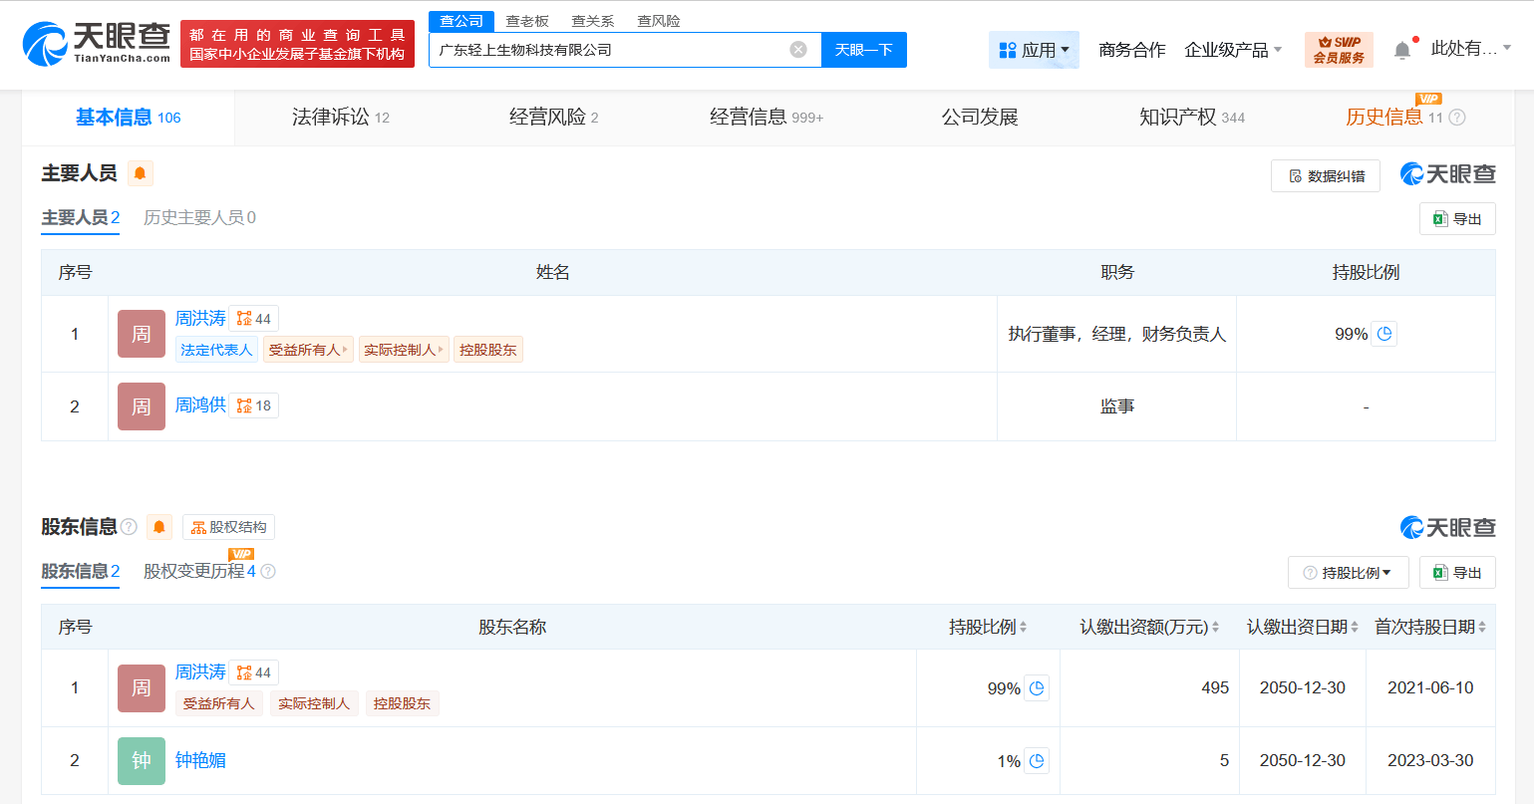Click the orange bell icon beside 主要人员
1534x804 pixels.
point(140,173)
